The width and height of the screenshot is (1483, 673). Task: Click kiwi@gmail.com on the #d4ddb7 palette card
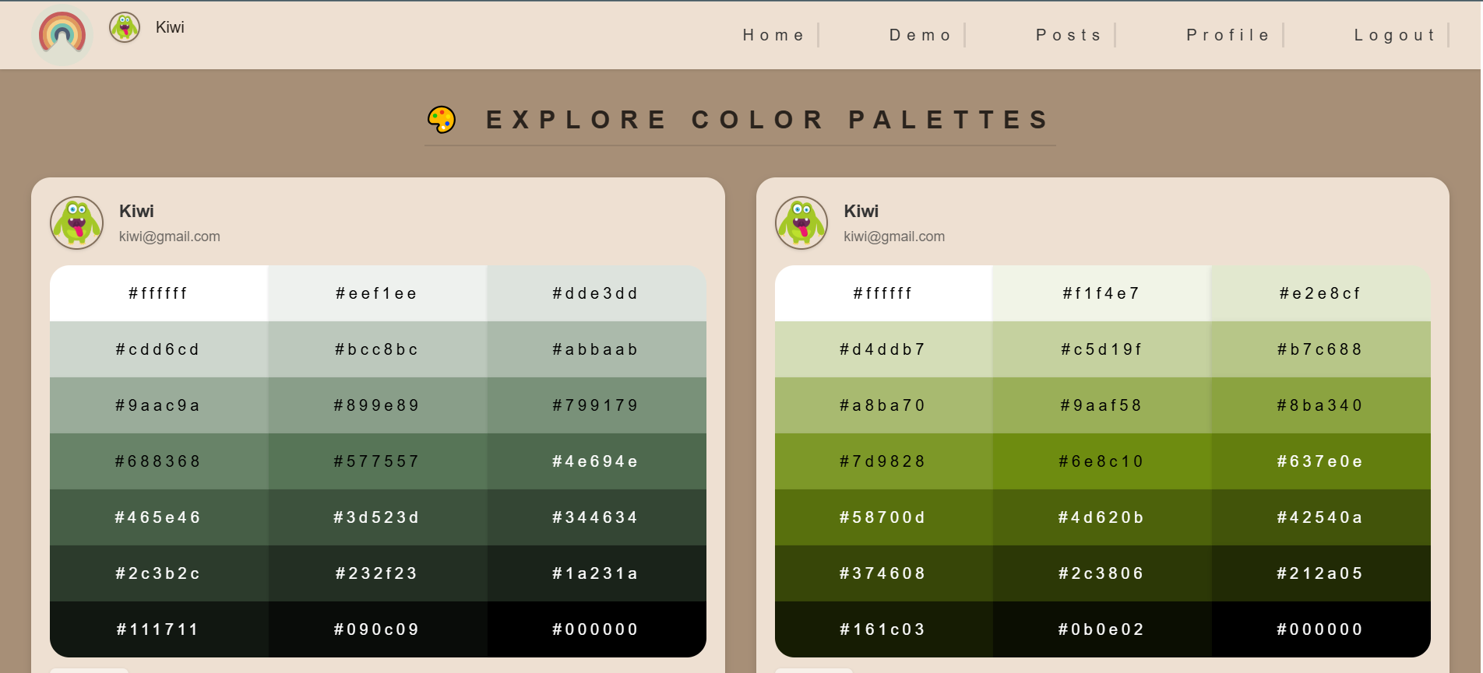[894, 237]
